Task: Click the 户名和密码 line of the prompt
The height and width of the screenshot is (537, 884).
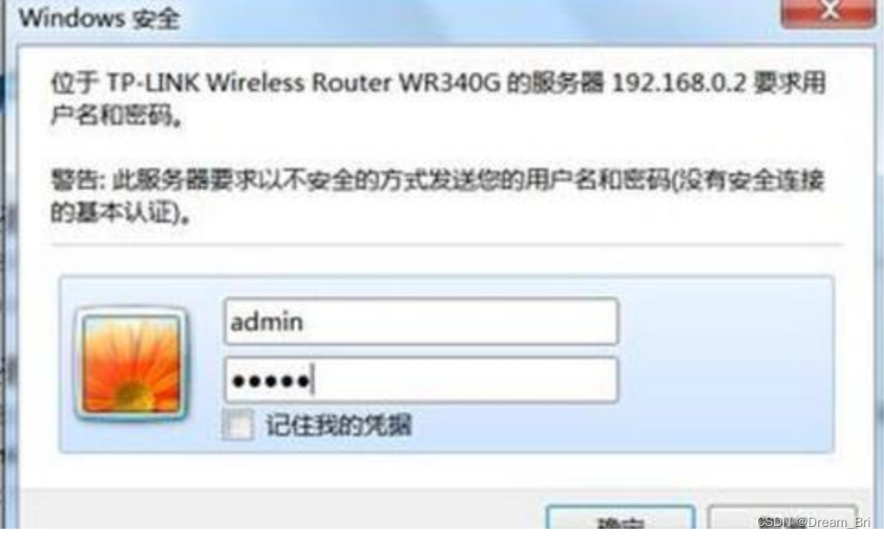Action: (x=116, y=116)
